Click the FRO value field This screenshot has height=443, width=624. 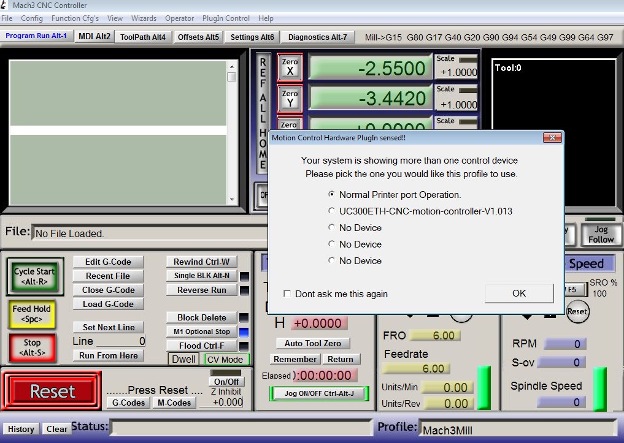(435, 336)
